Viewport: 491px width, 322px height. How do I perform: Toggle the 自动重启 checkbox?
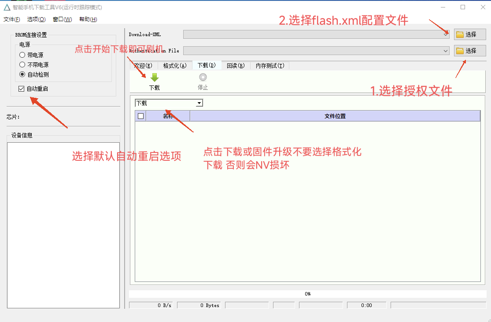coord(21,89)
